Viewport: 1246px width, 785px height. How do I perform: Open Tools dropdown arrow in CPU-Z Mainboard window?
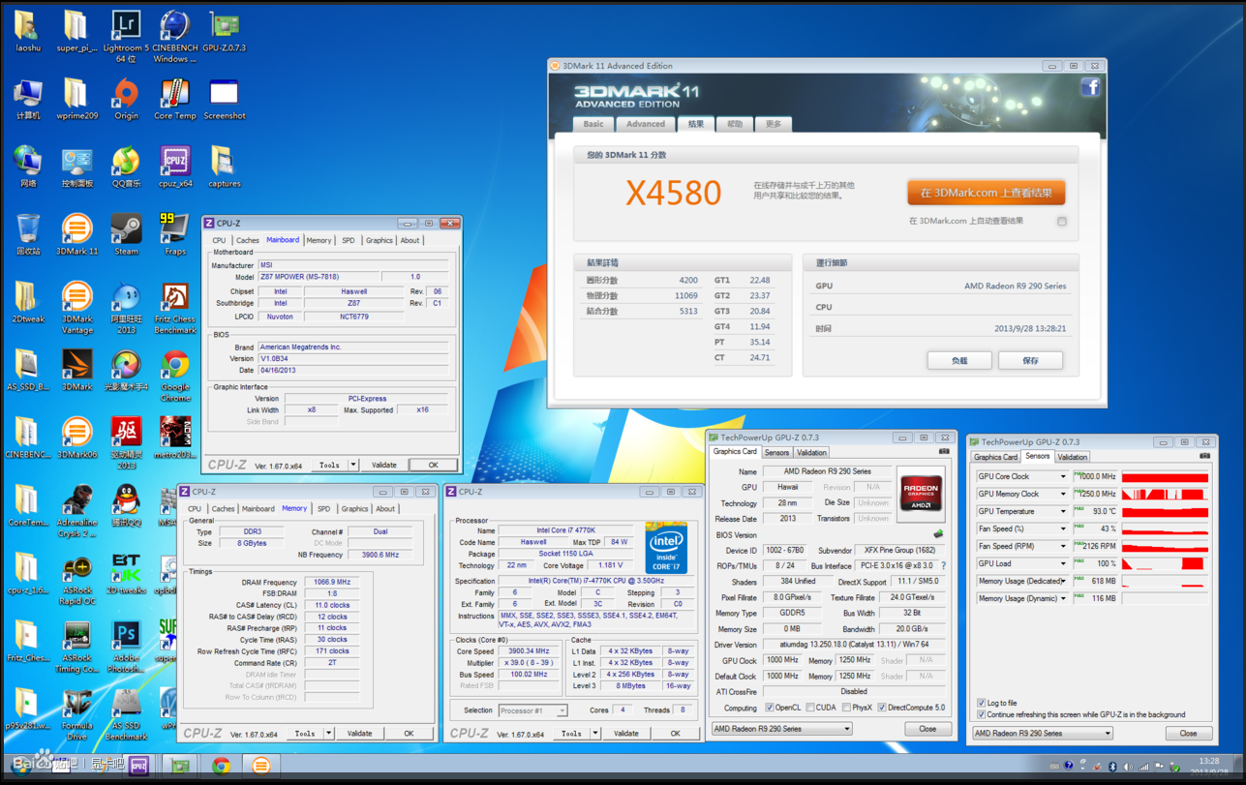click(x=353, y=466)
